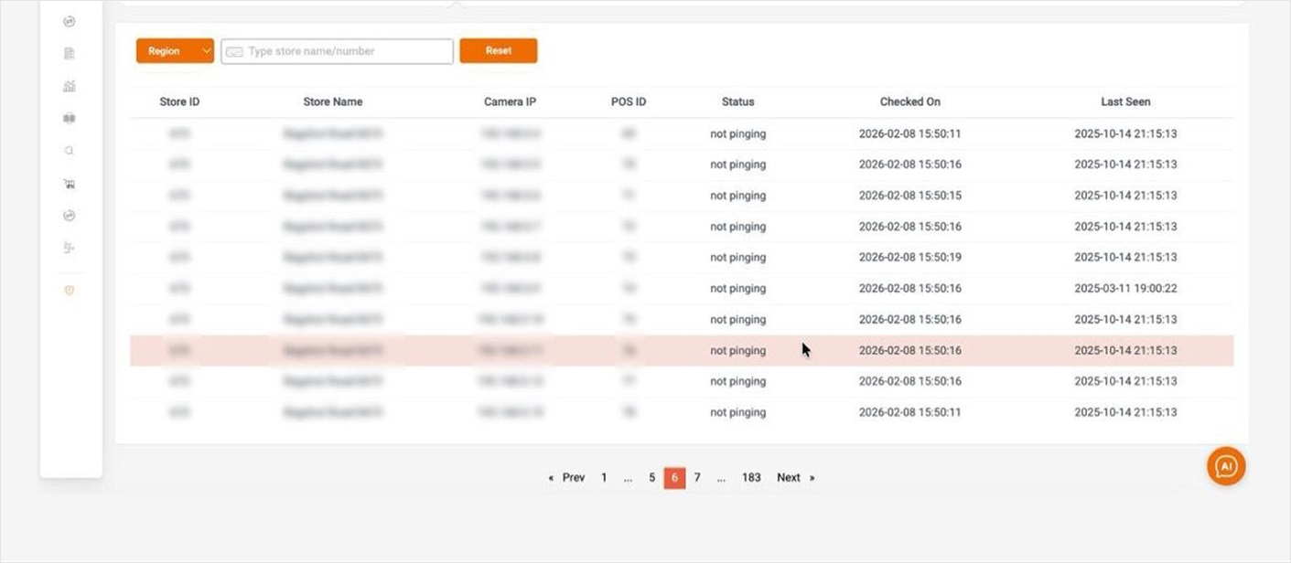Click the orange shield icon in sidebar

(x=70, y=290)
